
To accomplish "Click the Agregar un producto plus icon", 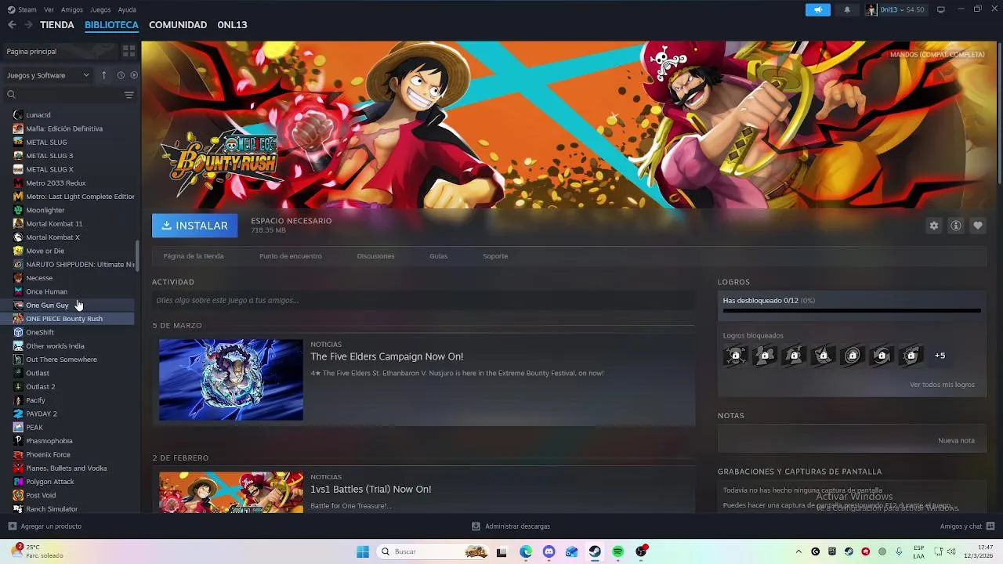I will point(12,526).
